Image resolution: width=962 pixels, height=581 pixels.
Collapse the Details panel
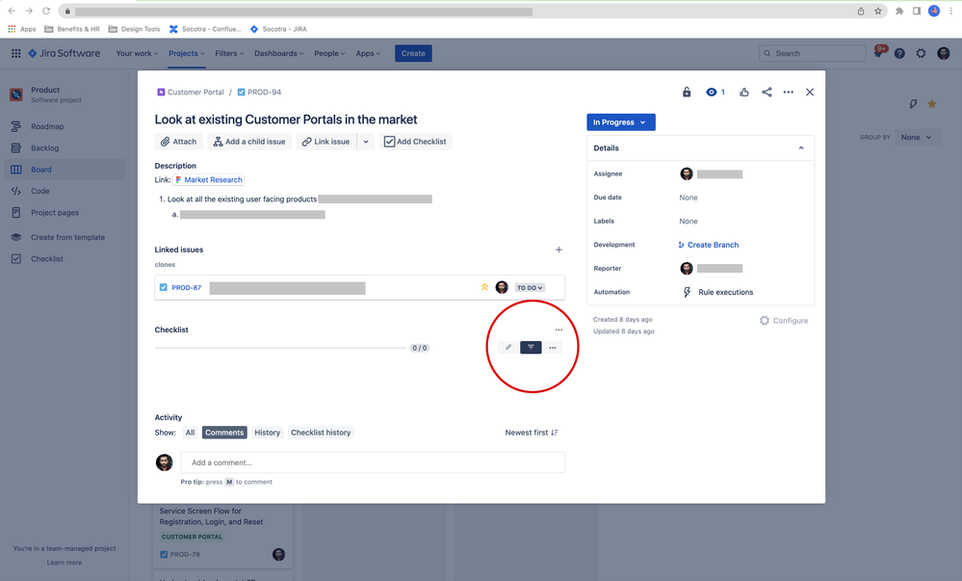[801, 148]
